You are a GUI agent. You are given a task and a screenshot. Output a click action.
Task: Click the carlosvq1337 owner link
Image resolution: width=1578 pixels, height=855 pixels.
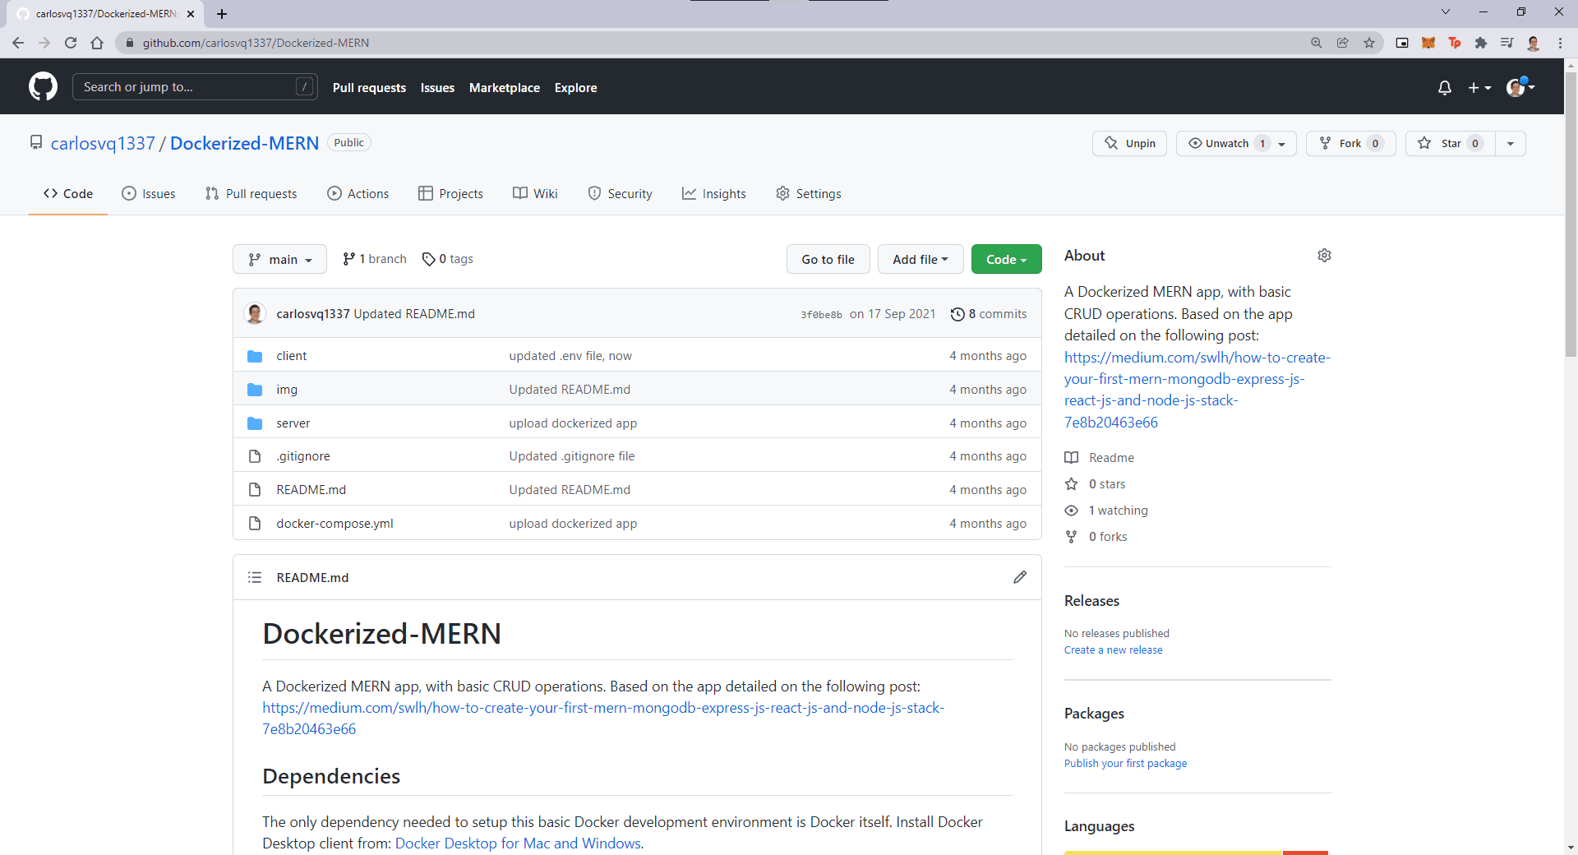[103, 143]
